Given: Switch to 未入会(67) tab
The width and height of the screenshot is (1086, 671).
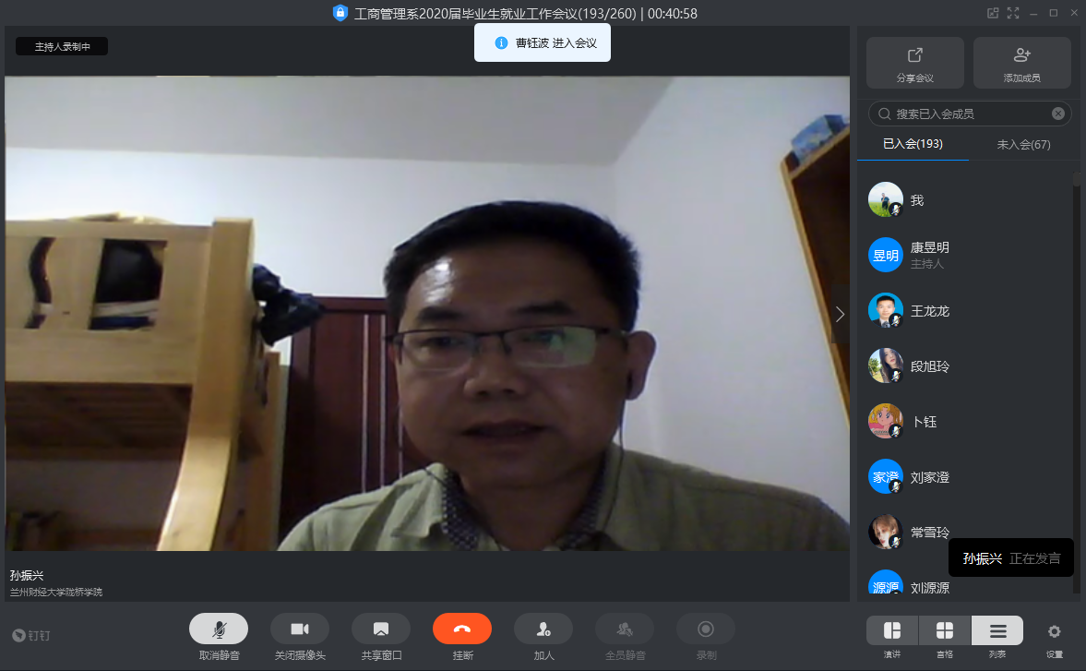Looking at the screenshot, I should coord(1023,144).
